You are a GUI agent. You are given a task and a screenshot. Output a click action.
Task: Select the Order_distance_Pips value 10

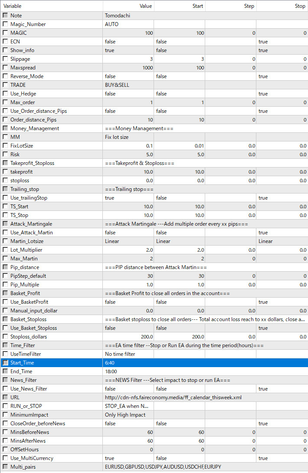pyautogui.click(x=128, y=120)
